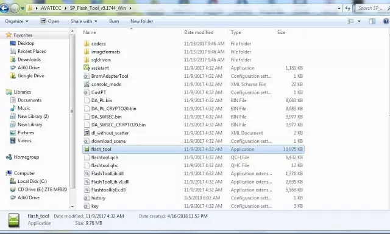Open the address bar history dropdown
This screenshot has height=234, width=390.
click(x=339, y=8)
